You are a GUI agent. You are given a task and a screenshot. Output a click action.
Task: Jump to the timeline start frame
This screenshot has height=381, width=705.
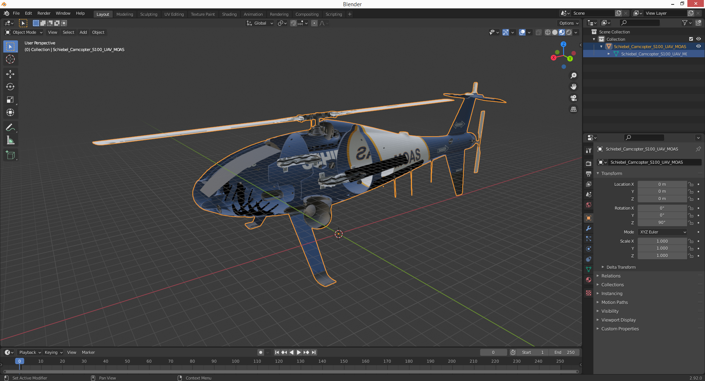[277, 352]
